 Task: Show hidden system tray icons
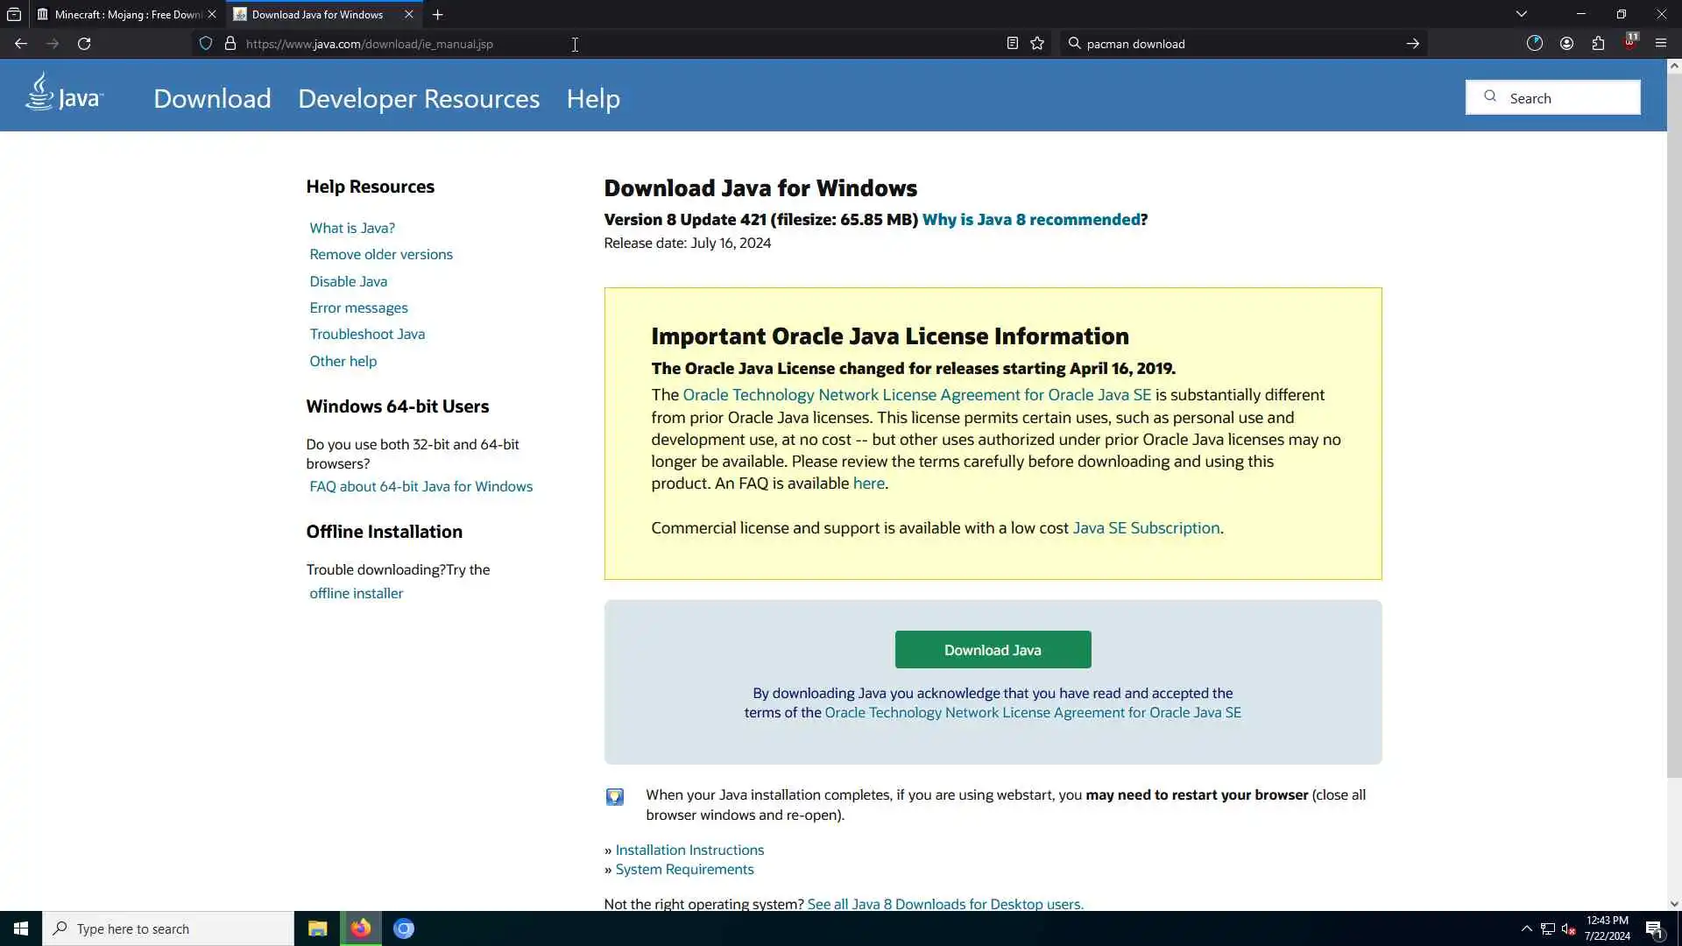pos(1526,928)
